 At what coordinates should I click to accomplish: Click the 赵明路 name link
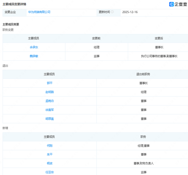pos(50,92)
